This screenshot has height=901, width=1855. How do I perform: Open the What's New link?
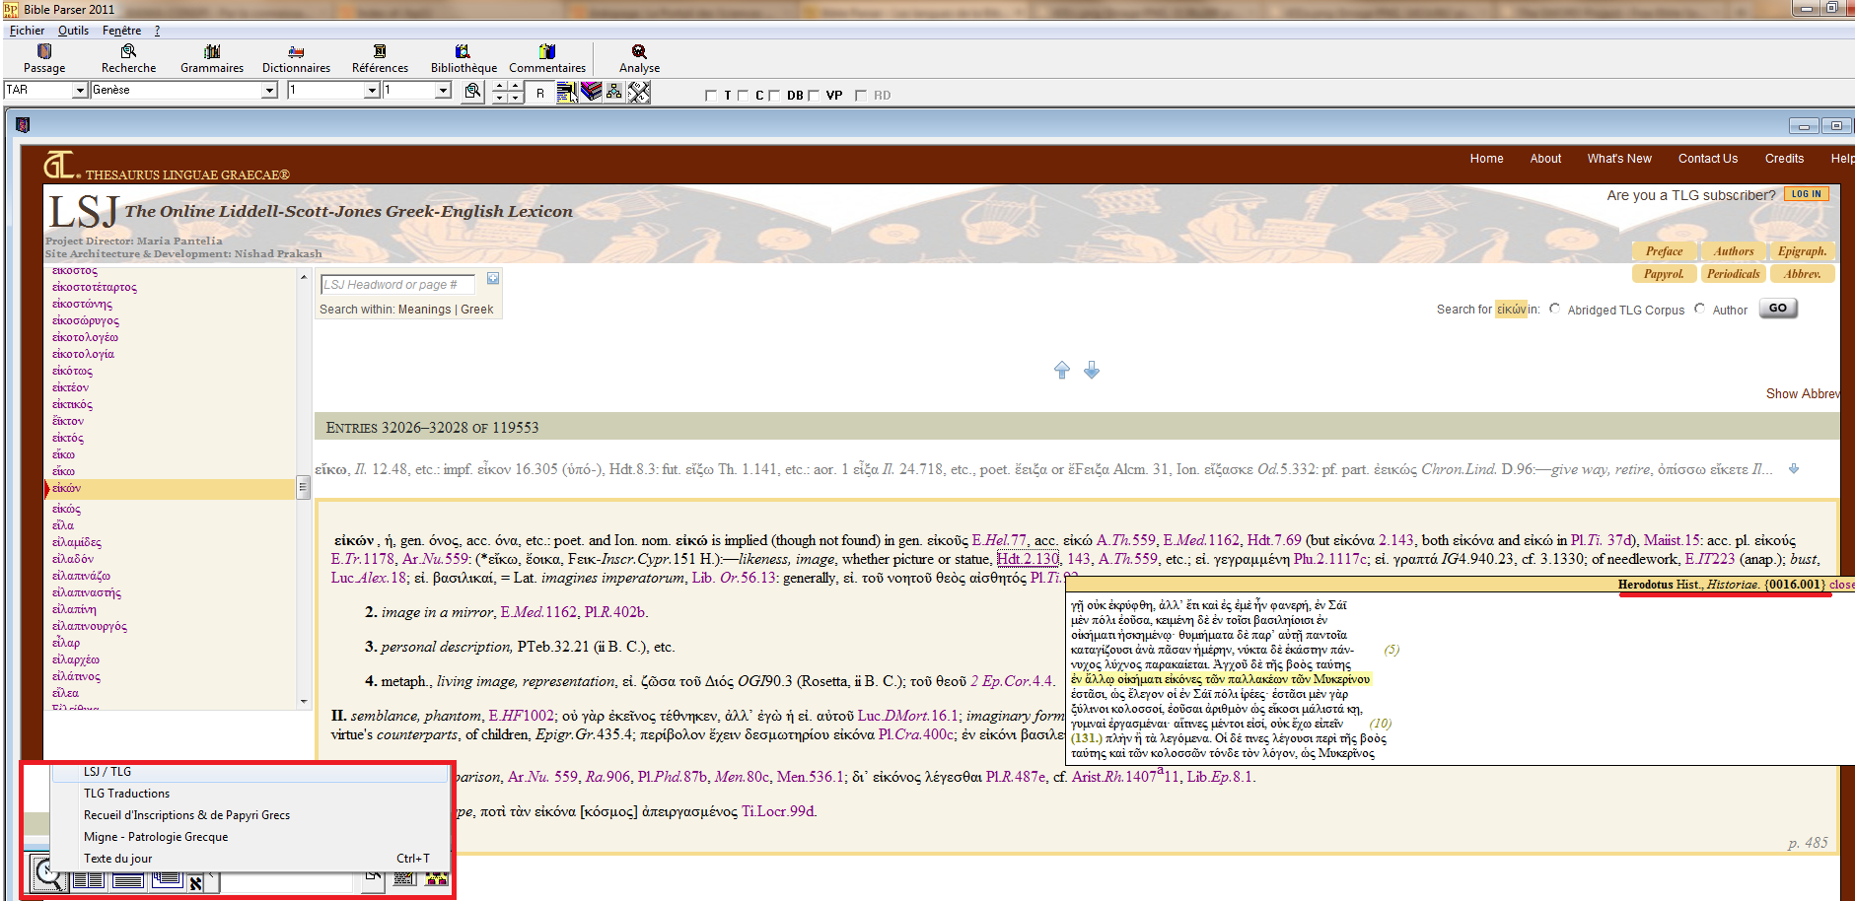pos(1619,159)
